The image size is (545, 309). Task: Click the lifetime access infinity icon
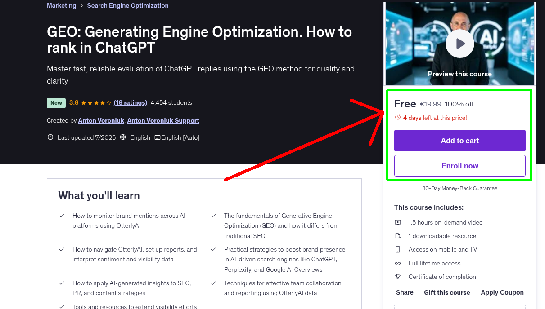click(398, 263)
